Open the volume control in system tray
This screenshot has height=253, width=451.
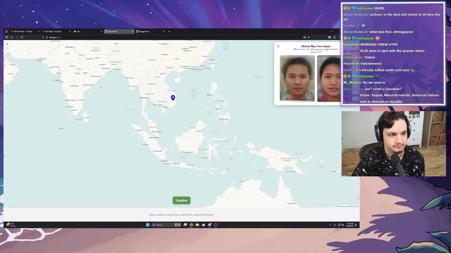[x=342, y=225]
